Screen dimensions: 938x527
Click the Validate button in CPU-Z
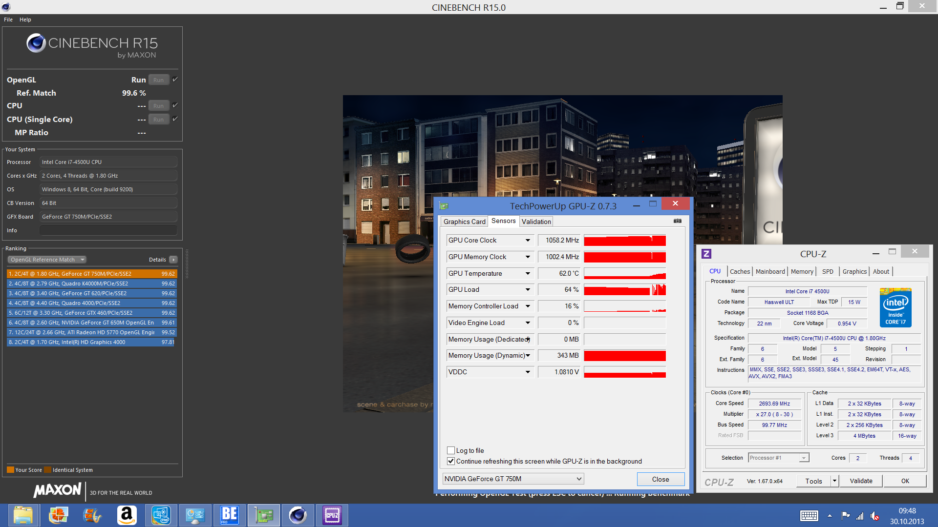tap(861, 481)
